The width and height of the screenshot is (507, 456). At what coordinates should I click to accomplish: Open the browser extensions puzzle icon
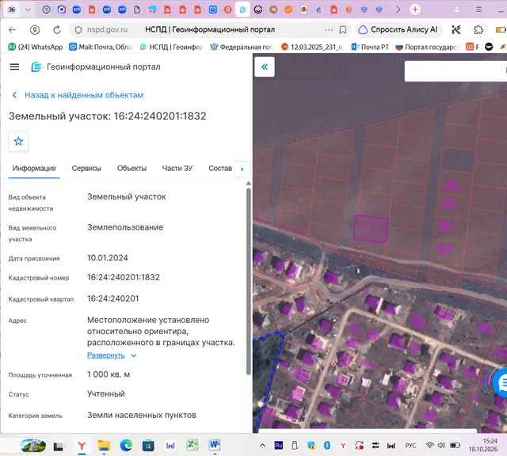click(478, 30)
